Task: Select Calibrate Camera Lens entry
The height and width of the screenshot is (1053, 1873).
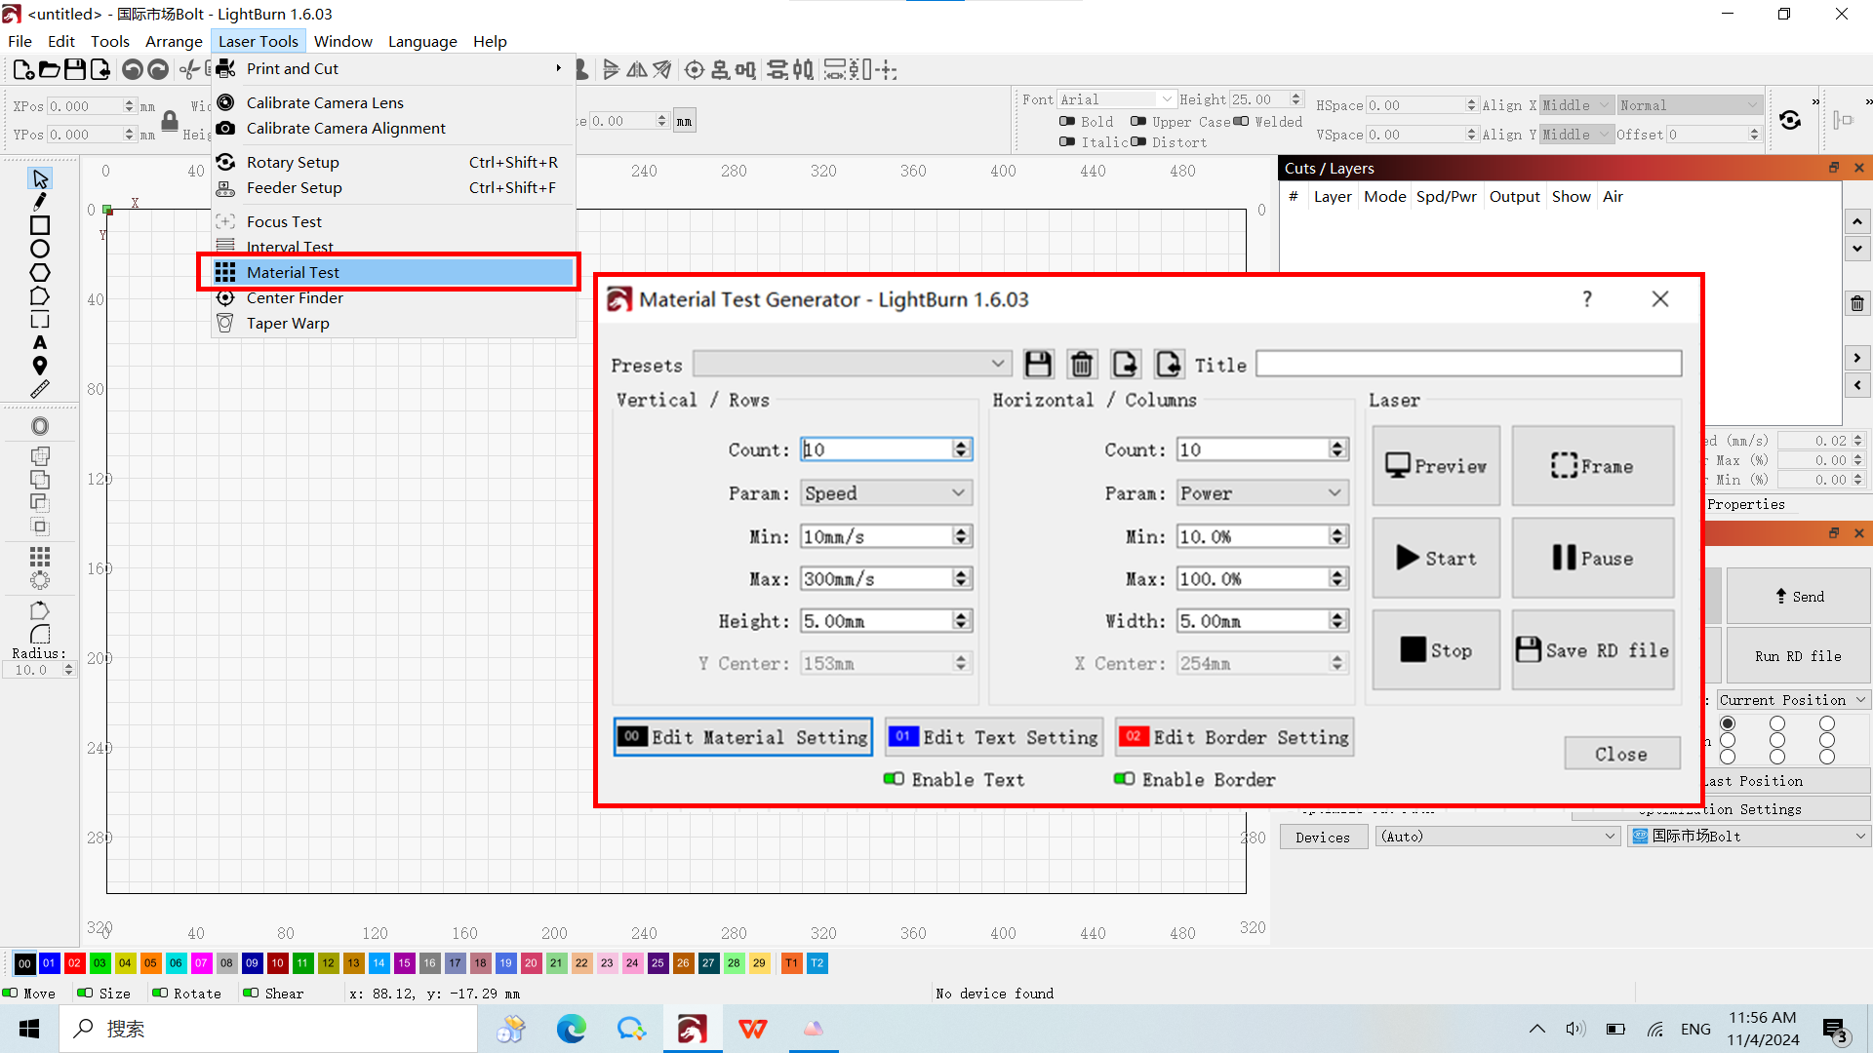Action: pos(393,102)
